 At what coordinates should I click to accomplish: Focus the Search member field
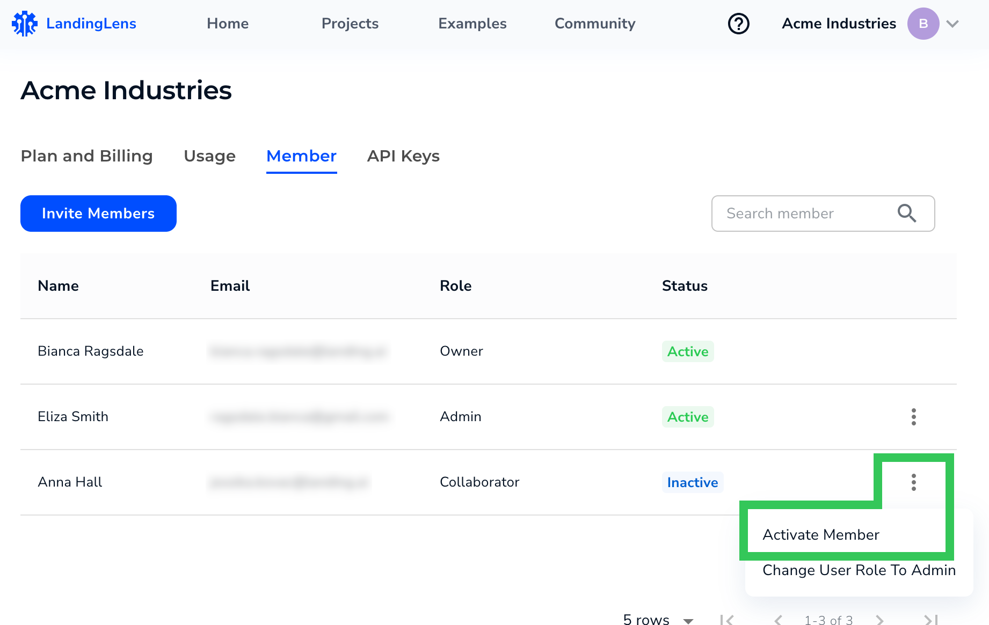click(823, 214)
